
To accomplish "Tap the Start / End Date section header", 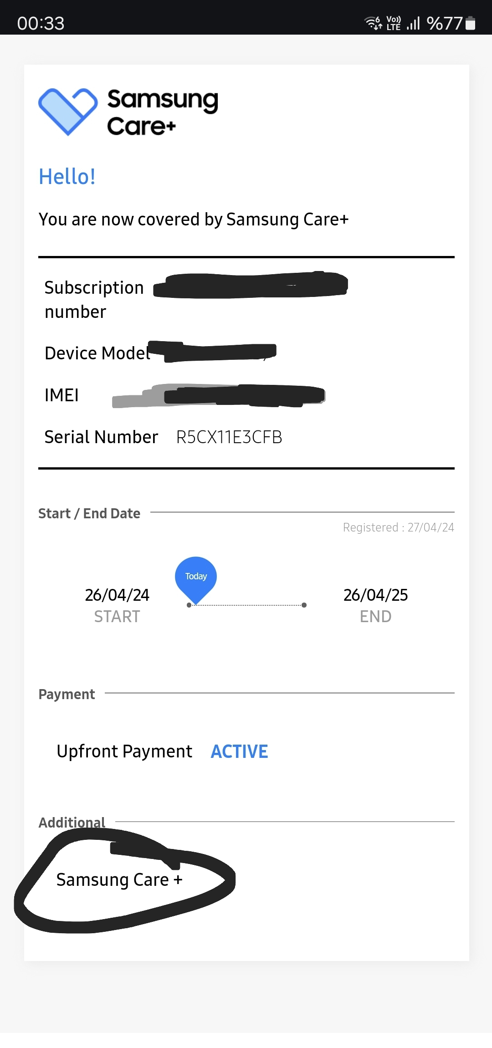I will point(89,514).
